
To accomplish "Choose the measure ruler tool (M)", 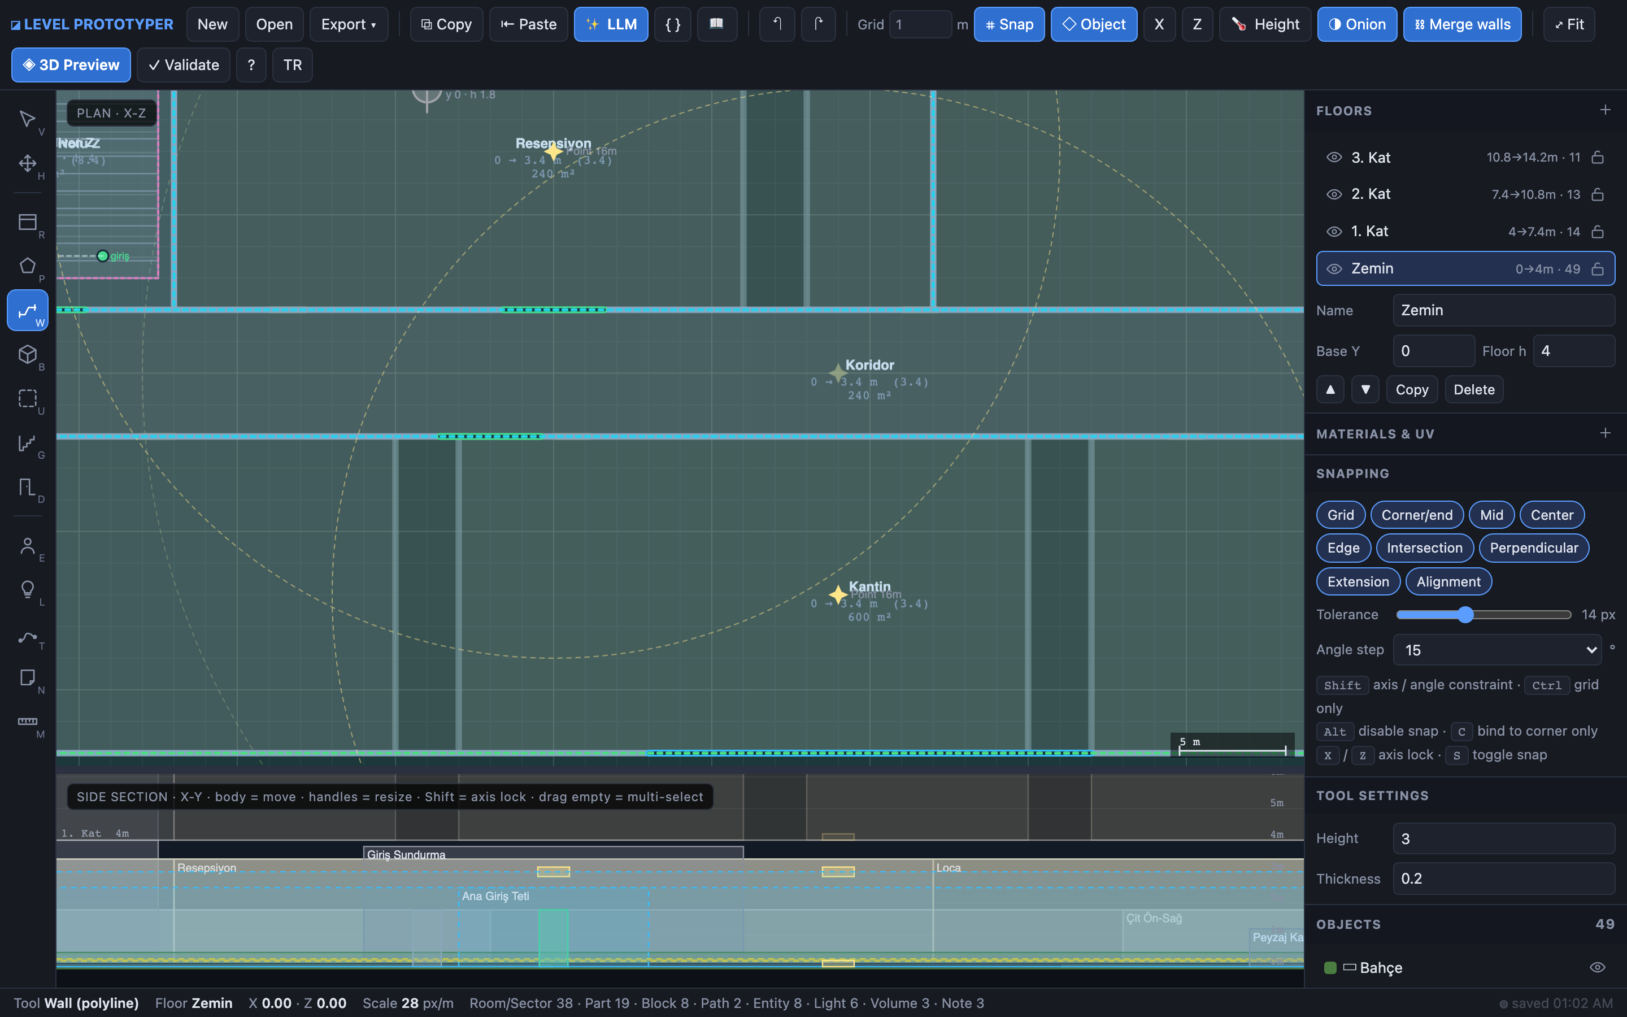I will pyautogui.click(x=28, y=723).
